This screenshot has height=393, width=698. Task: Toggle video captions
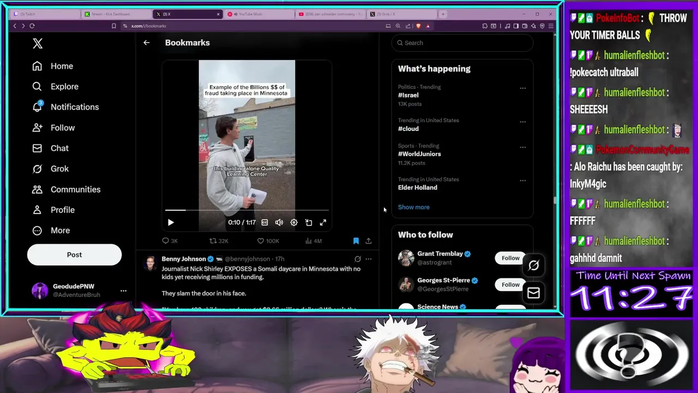pos(264,222)
